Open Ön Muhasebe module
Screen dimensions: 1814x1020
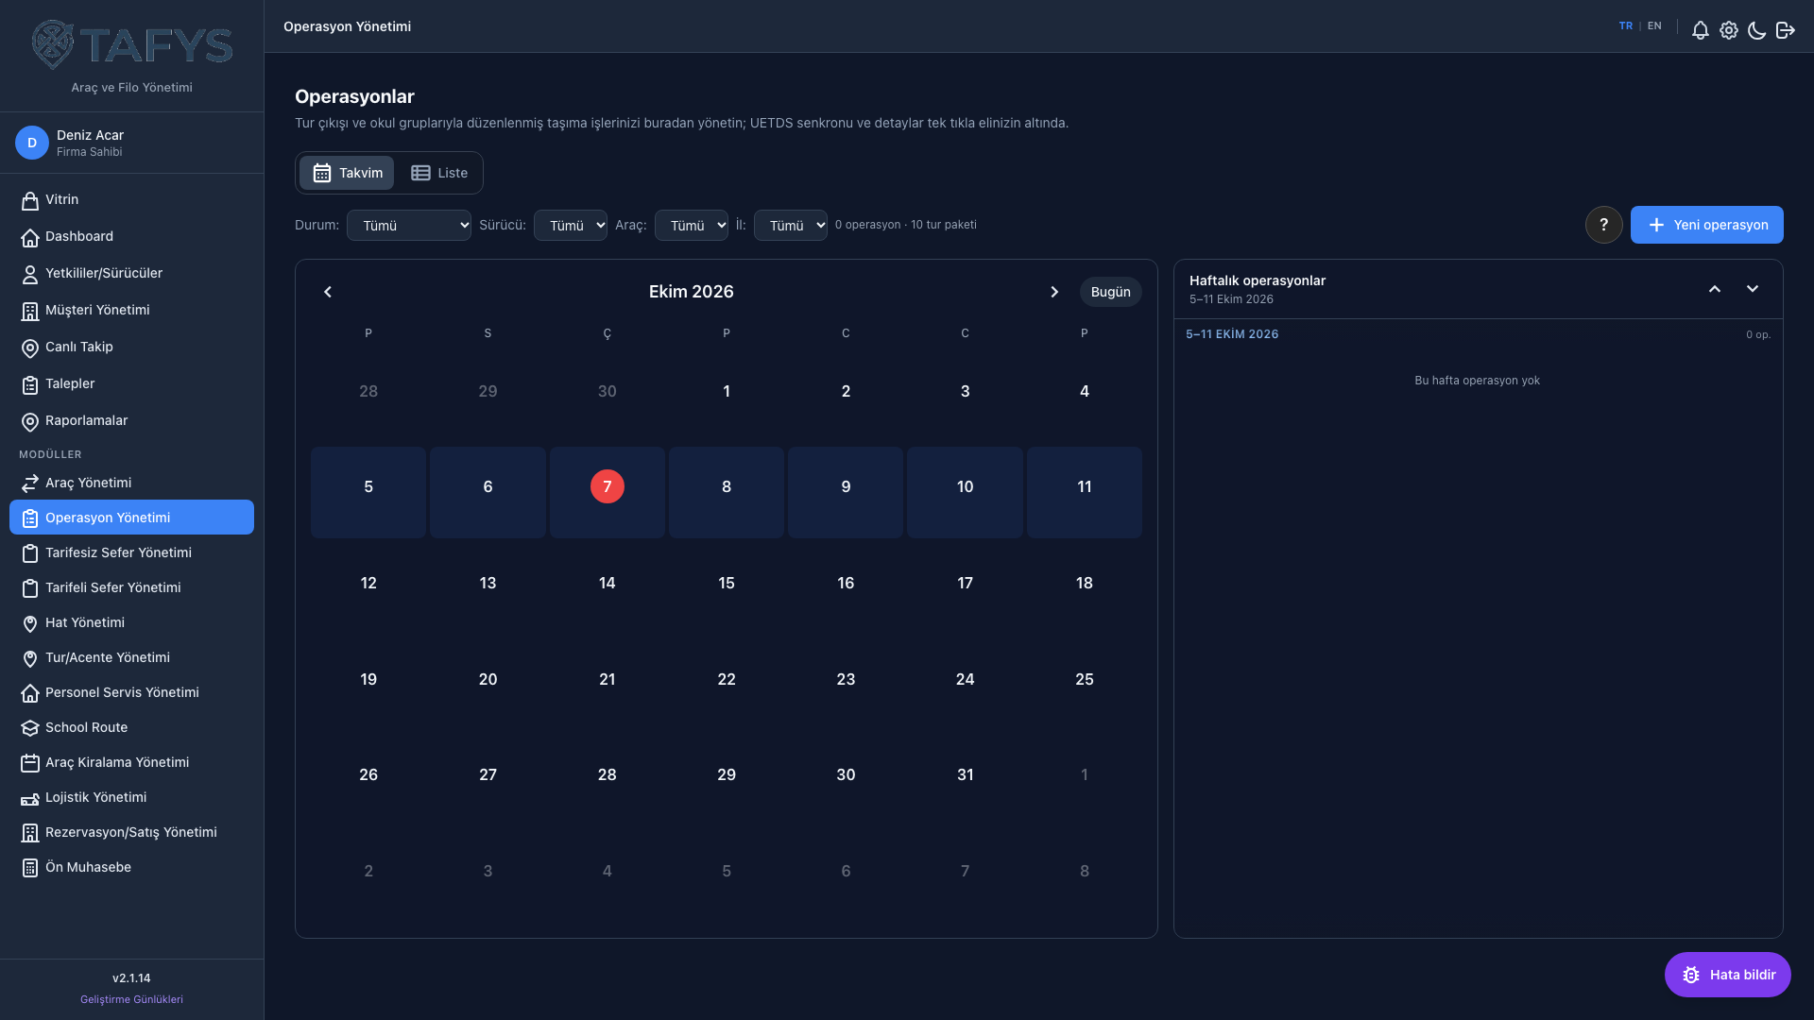coord(131,867)
